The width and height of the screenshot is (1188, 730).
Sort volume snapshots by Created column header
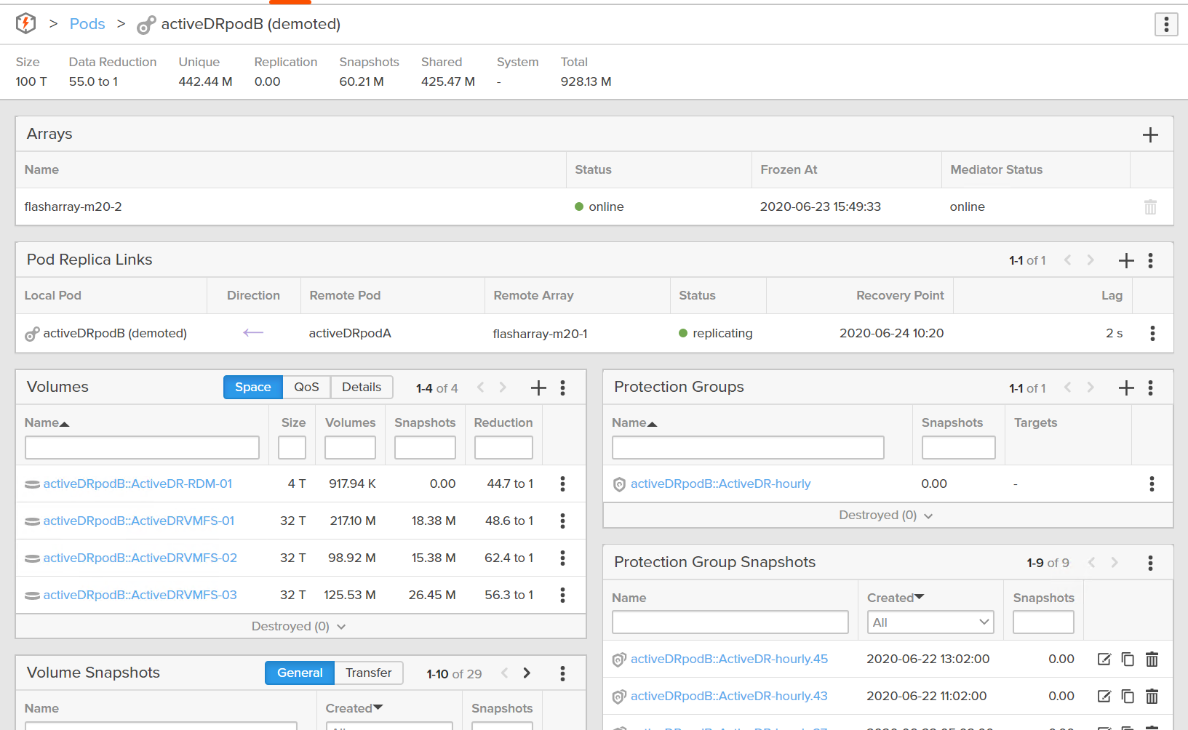[354, 708]
